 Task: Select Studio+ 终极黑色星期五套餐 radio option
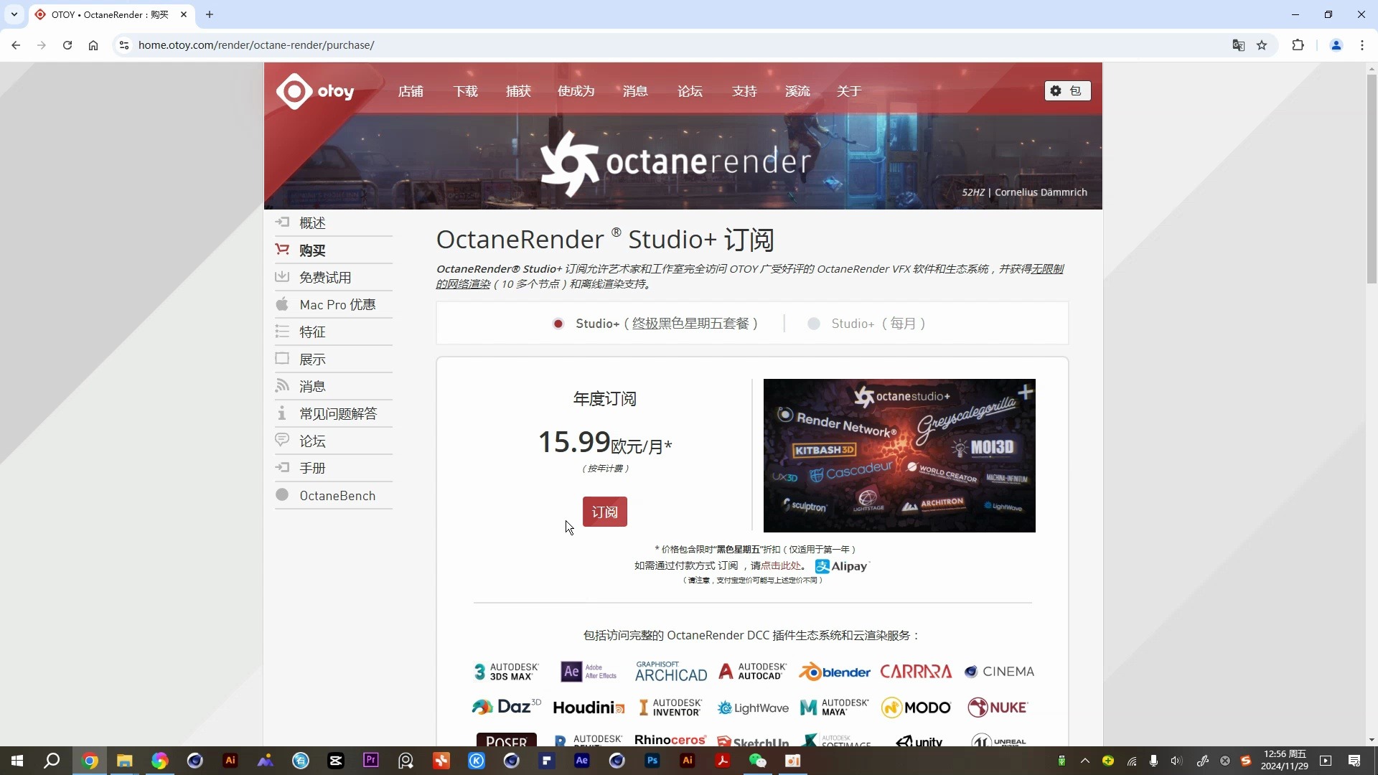click(558, 324)
